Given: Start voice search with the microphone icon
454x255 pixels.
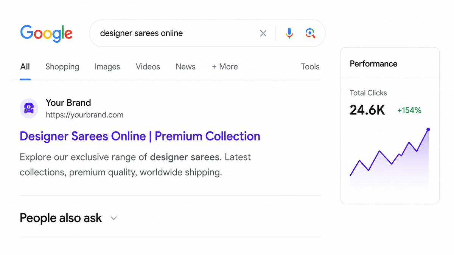Looking at the screenshot, I should pos(289,33).
